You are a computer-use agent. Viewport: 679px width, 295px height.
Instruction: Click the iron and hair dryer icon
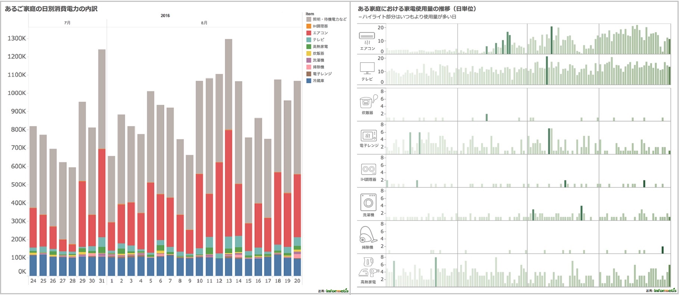coord(368,268)
